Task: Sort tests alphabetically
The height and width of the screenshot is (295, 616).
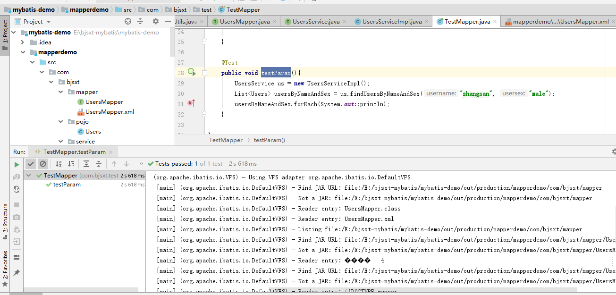Action: pyautogui.click(x=59, y=164)
